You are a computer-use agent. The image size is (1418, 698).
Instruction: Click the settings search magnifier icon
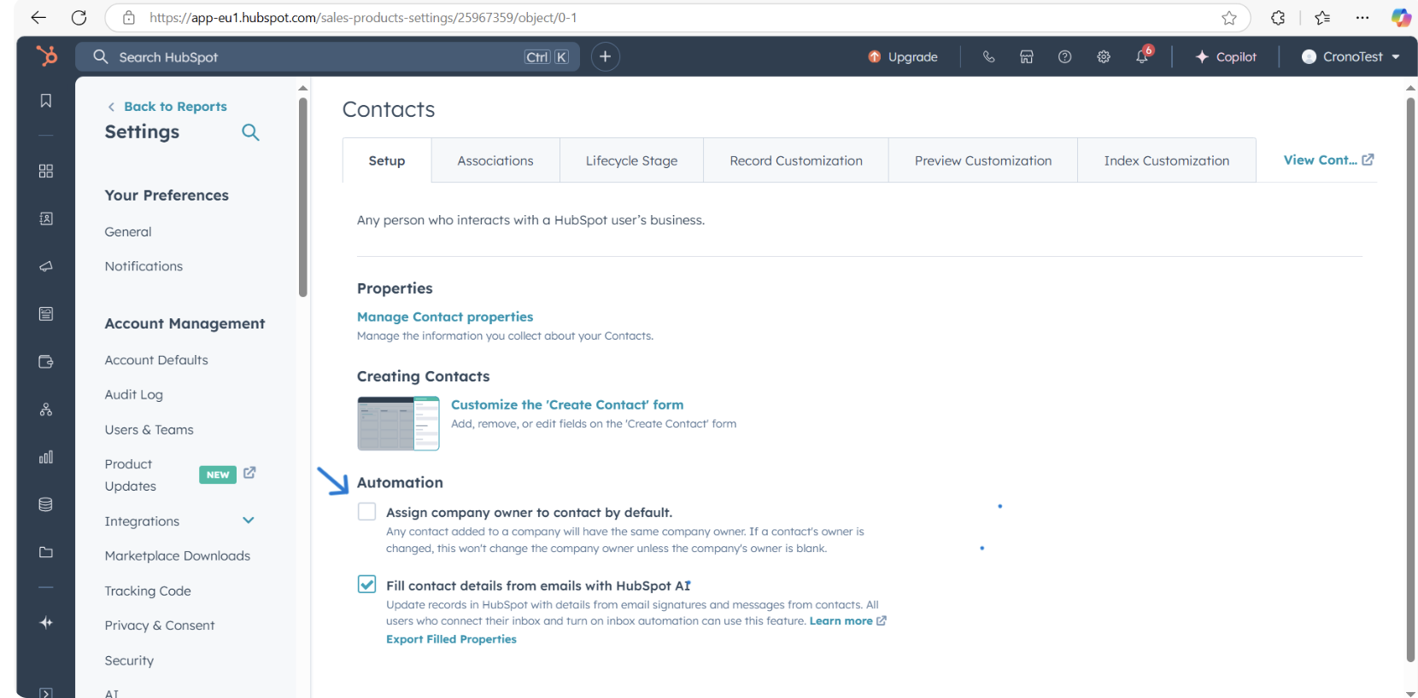coord(250,132)
